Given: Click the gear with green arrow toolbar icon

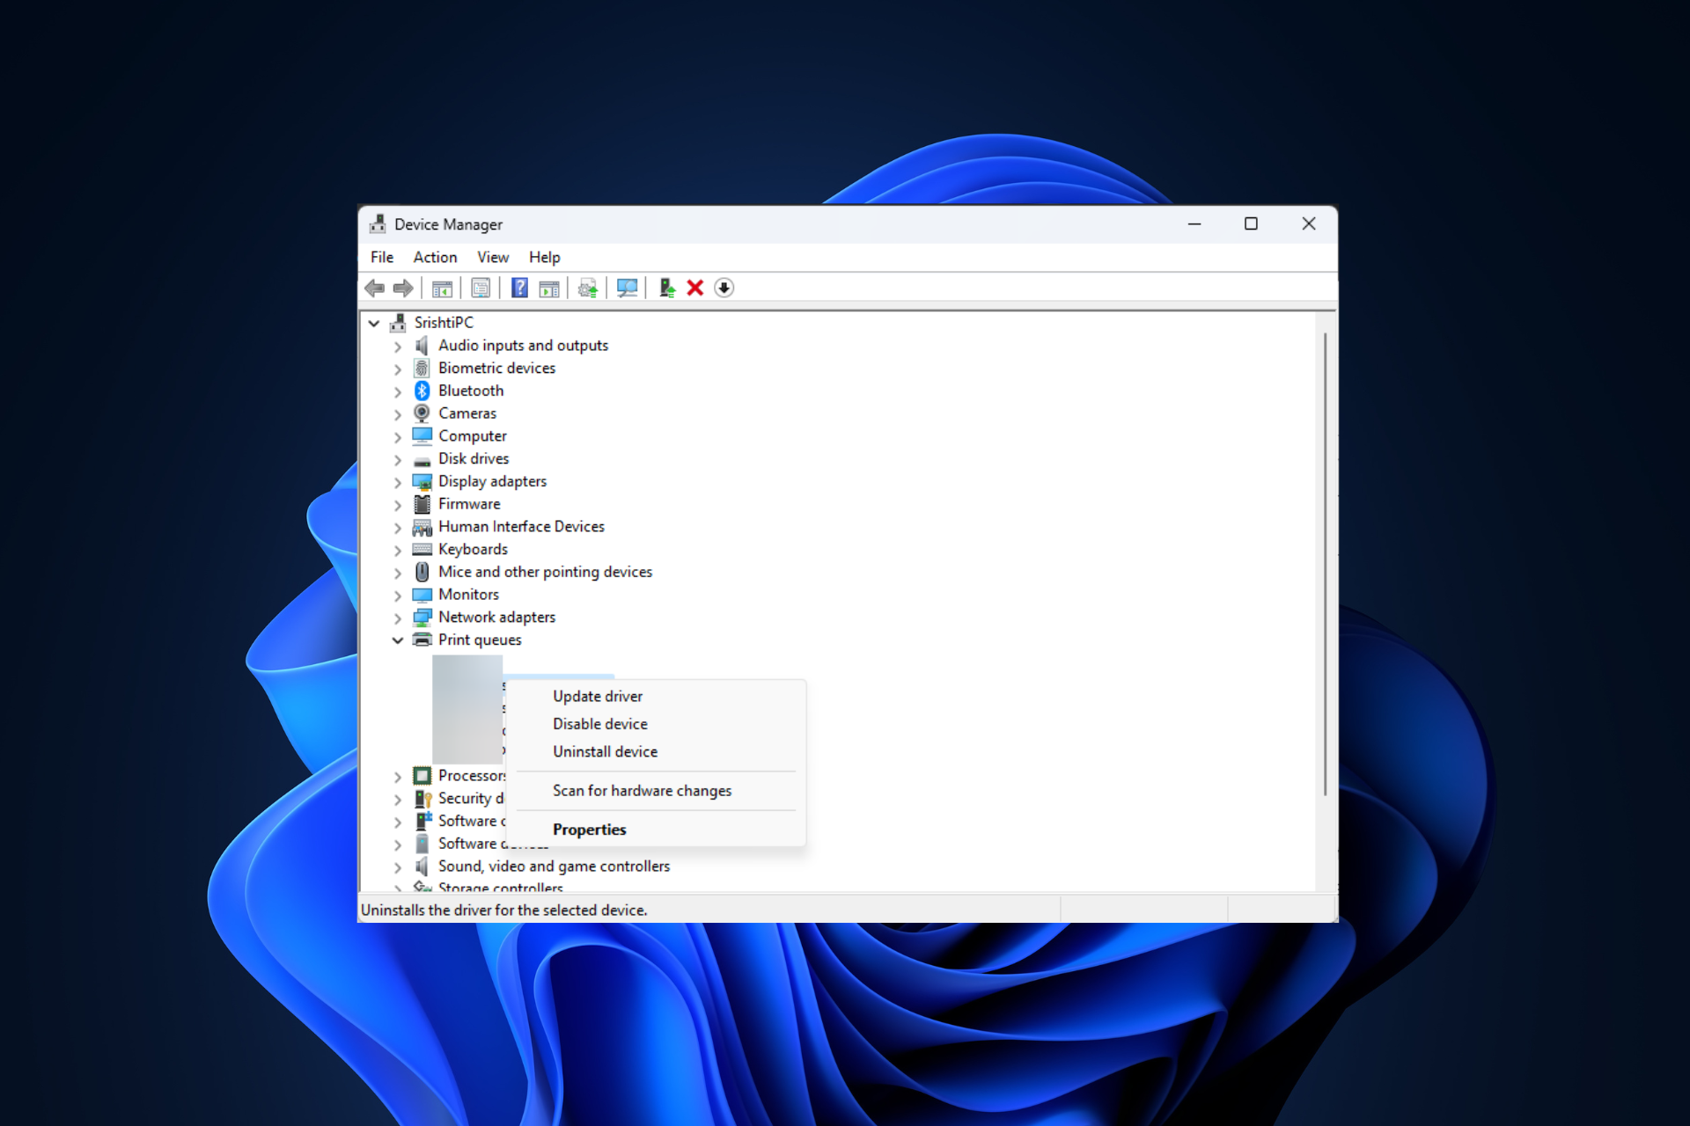Looking at the screenshot, I should click(588, 288).
